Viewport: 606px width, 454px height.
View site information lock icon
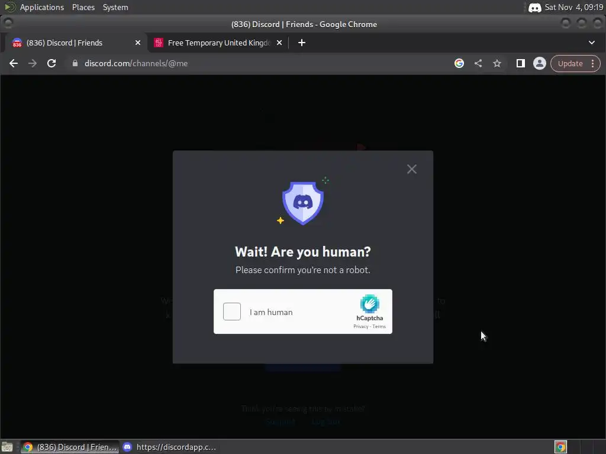75,63
